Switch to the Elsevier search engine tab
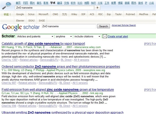Viewport: 156px width, 114px height. click(20, 21)
